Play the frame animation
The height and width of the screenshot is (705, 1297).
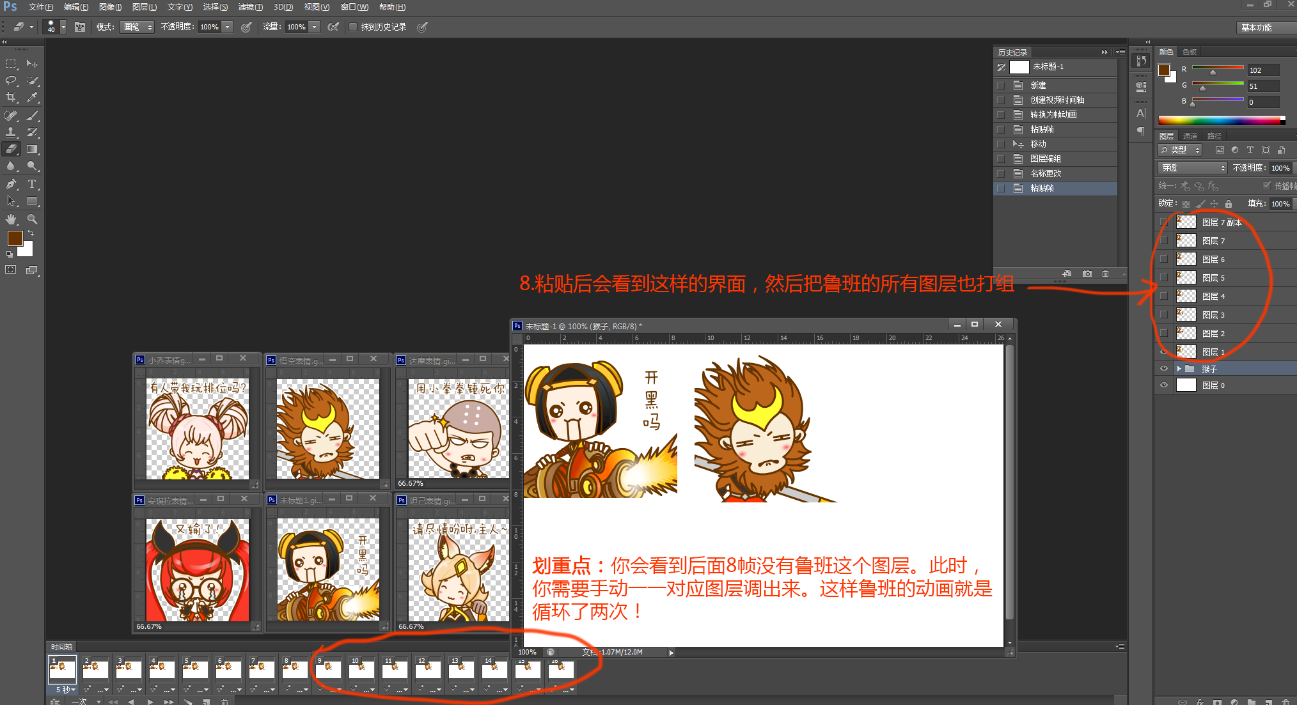(x=150, y=701)
